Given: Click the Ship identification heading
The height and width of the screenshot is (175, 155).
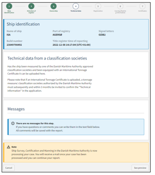Looking at the screenshot, I should tap(23, 24).
